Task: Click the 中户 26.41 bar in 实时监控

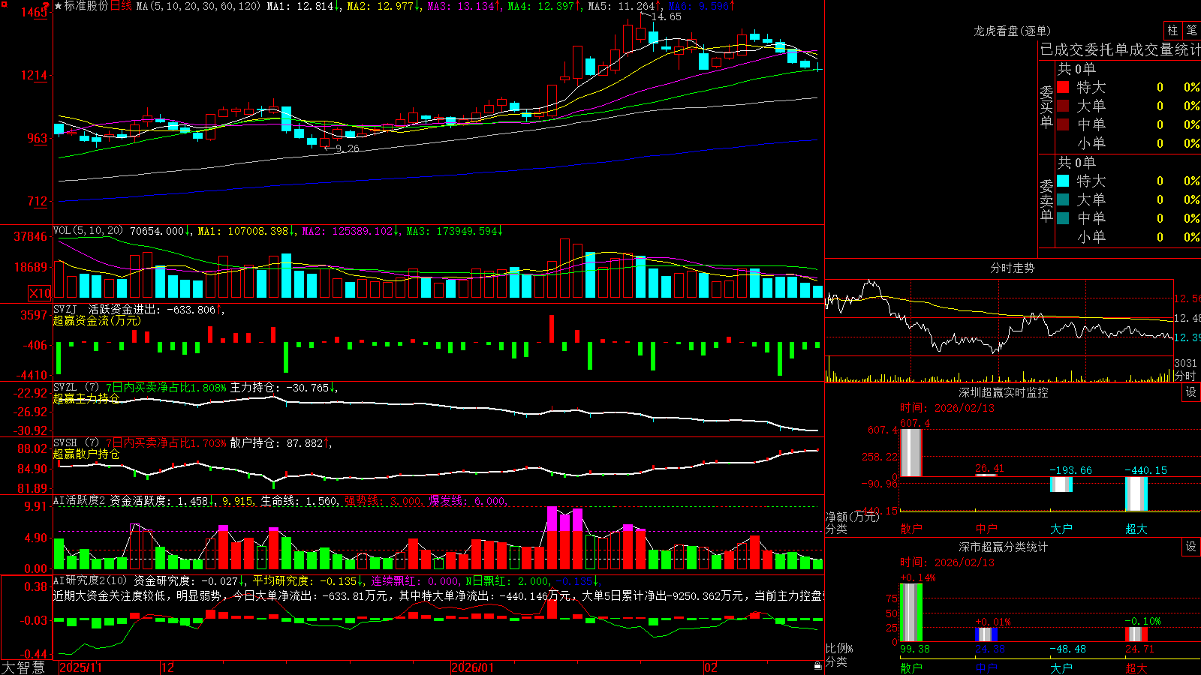Action: [x=986, y=475]
